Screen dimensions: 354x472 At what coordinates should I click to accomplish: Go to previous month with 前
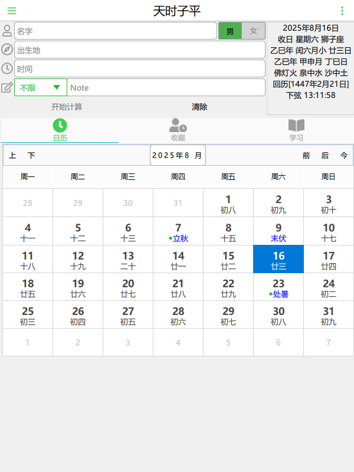pyautogui.click(x=306, y=155)
